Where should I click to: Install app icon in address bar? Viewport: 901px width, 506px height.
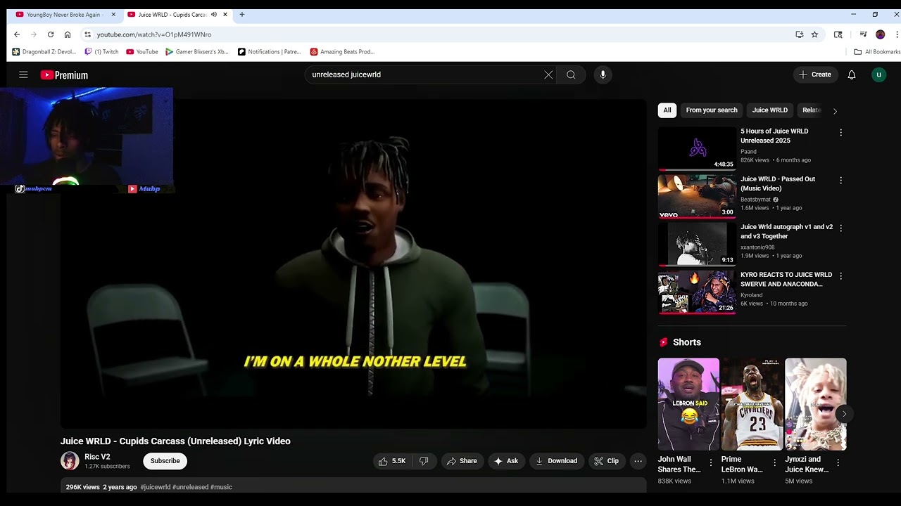(799, 34)
